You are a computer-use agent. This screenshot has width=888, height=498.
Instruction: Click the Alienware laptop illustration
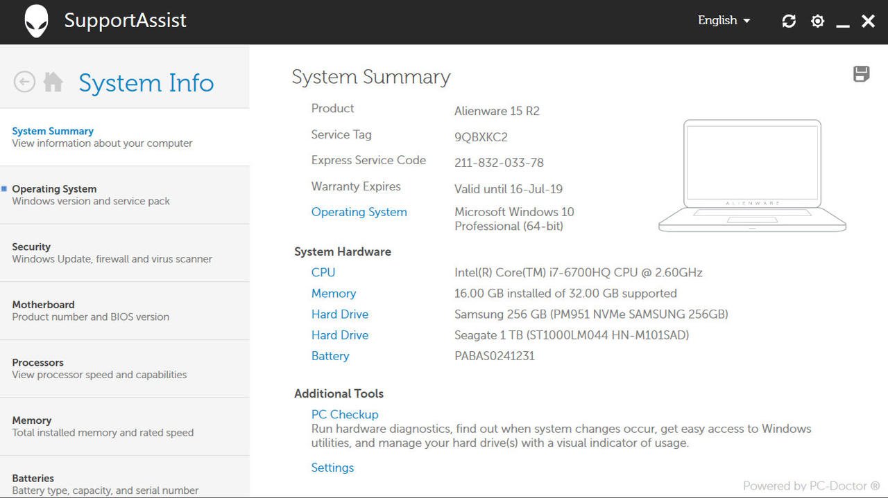(752, 176)
